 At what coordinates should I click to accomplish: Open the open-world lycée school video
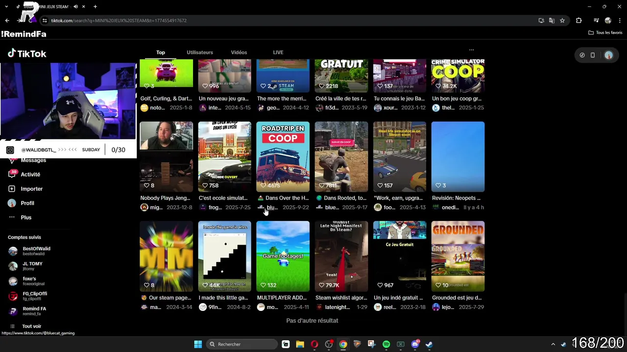click(224, 156)
